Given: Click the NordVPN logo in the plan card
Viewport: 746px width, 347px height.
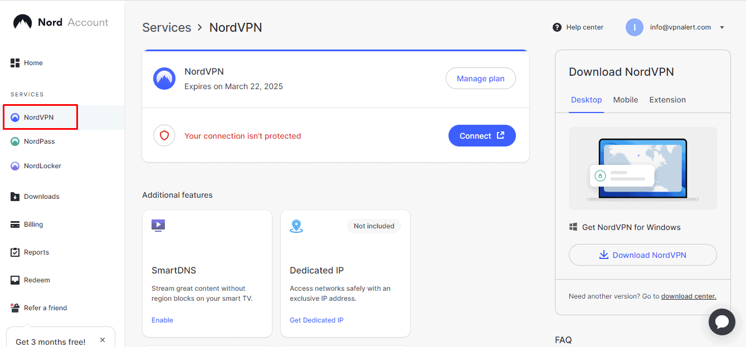Looking at the screenshot, I should (164, 79).
